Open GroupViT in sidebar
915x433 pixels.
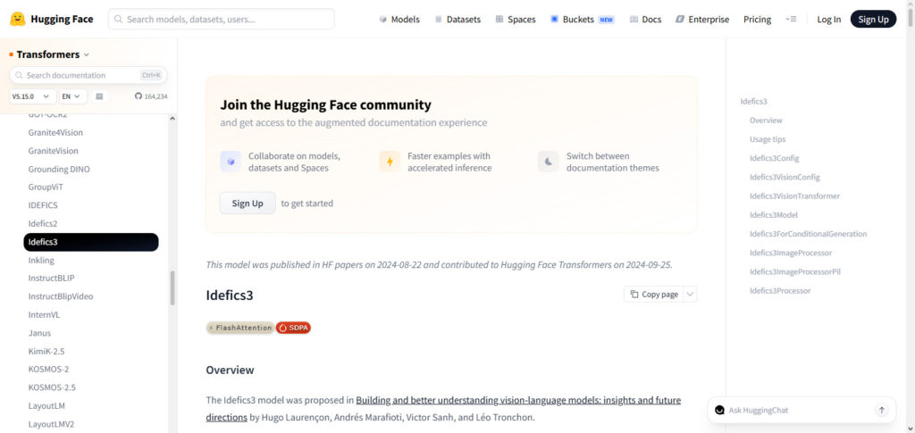point(45,187)
